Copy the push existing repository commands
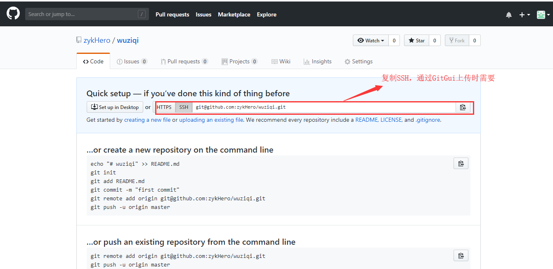This screenshot has height=269, width=553. [x=461, y=255]
